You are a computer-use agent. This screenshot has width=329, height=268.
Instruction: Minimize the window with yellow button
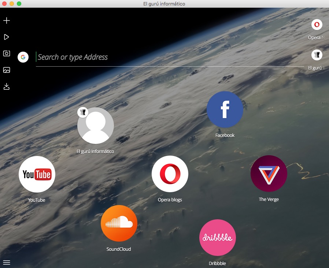point(12,4)
